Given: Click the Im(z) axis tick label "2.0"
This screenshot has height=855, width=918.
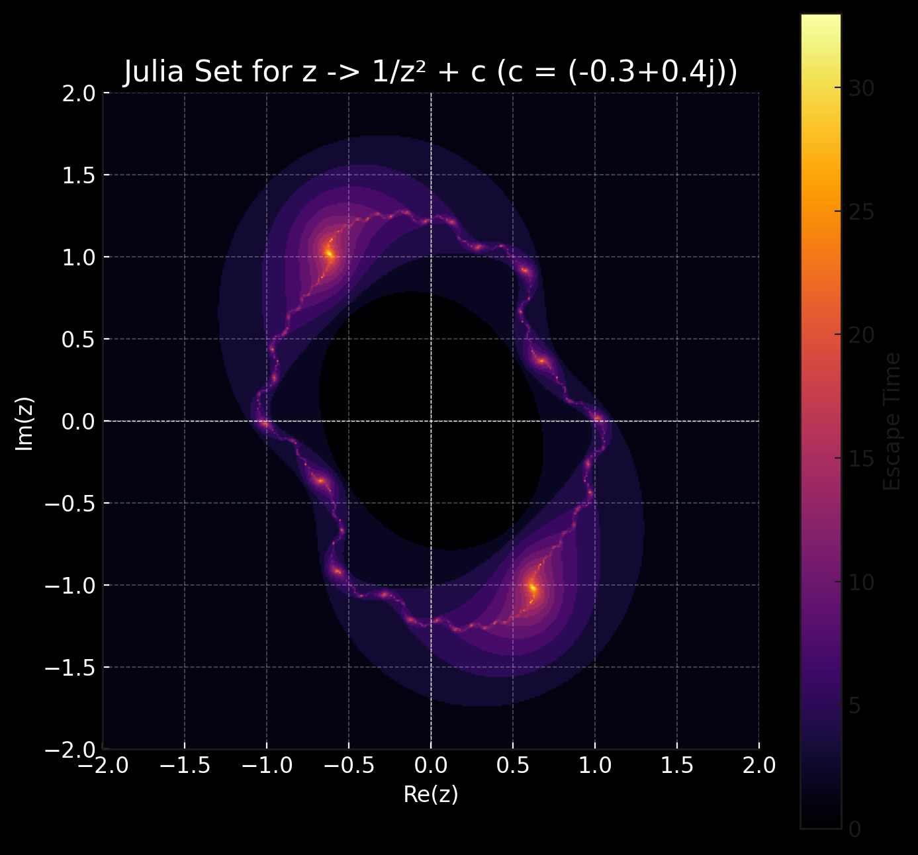Looking at the screenshot, I should click(x=78, y=93).
